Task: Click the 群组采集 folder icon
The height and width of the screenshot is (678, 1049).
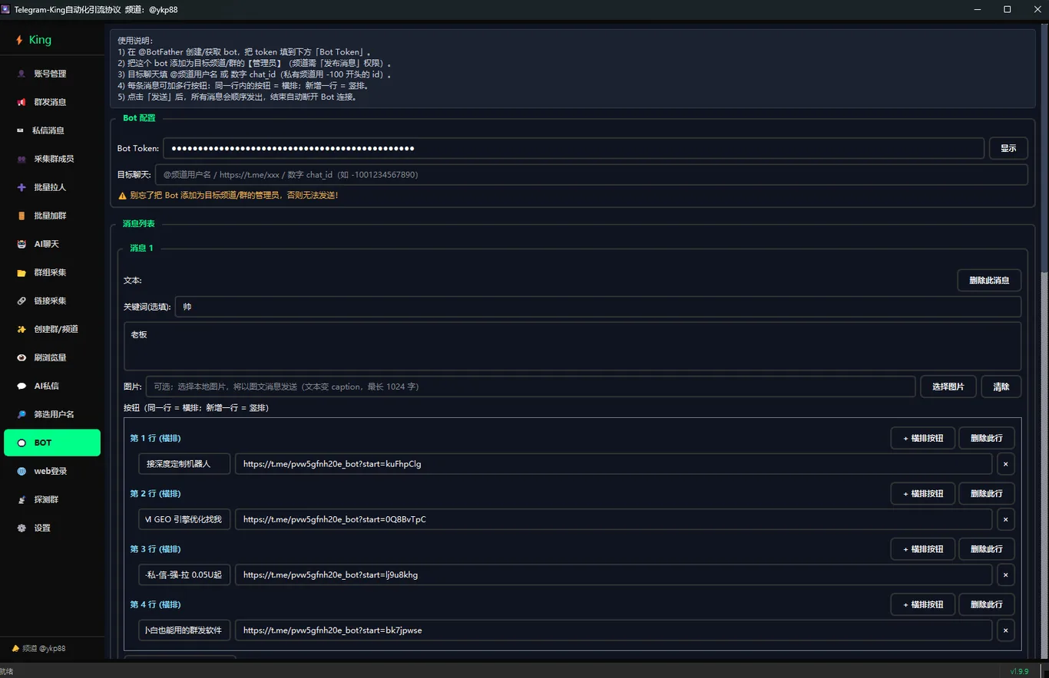Action: point(22,272)
